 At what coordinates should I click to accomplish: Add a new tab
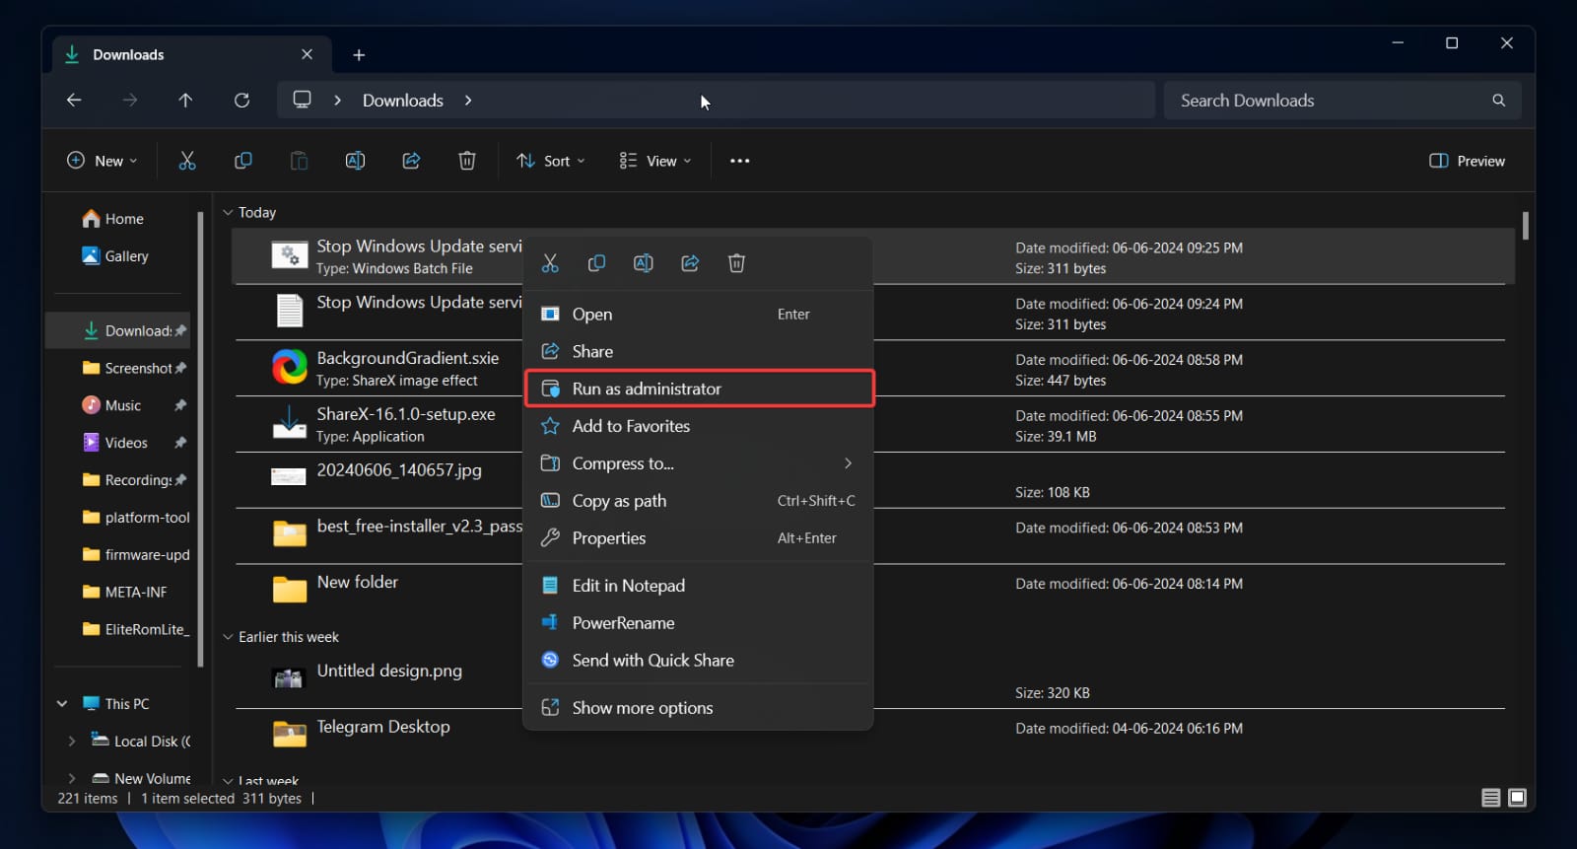click(359, 55)
